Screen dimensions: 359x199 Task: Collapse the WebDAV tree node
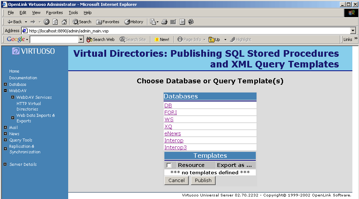tap(6, 91)
